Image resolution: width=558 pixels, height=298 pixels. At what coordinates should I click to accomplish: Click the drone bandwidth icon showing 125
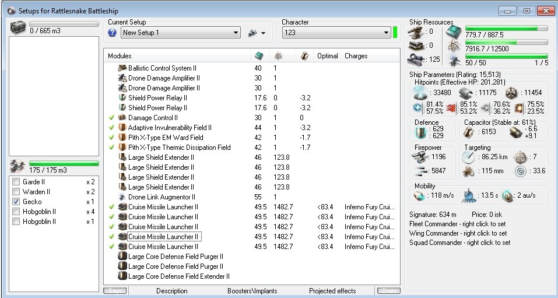[416, 59]
